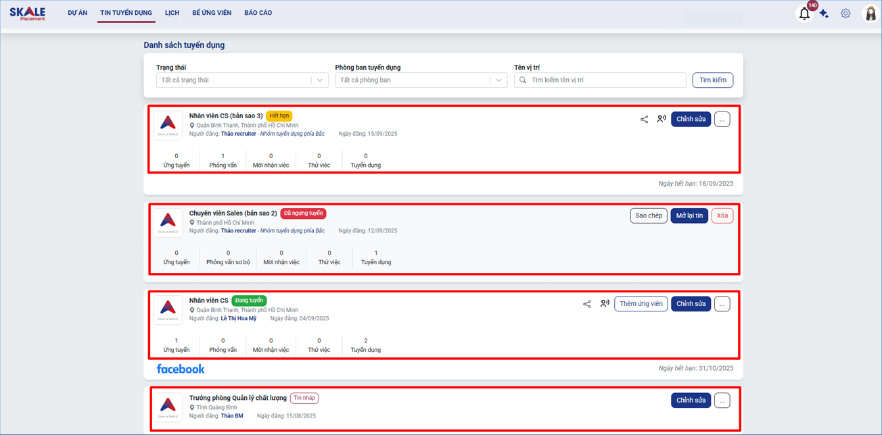Viewport: 882px width, 435px height.
Task: Click referral person icon on Nhân viên CS (bản sao 3)
Action: (x=661, y=119)
